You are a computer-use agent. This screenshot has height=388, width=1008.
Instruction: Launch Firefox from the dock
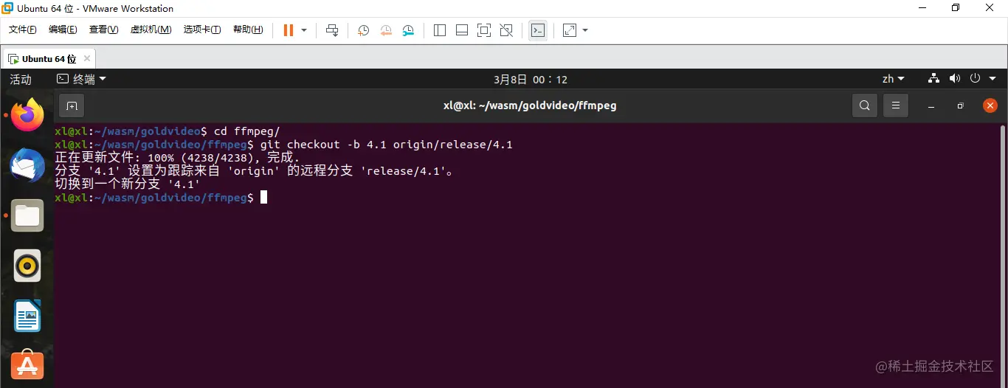27,115
